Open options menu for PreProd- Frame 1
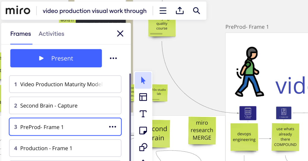The height and width of the screenshot is (161, 308). [113, 127]
